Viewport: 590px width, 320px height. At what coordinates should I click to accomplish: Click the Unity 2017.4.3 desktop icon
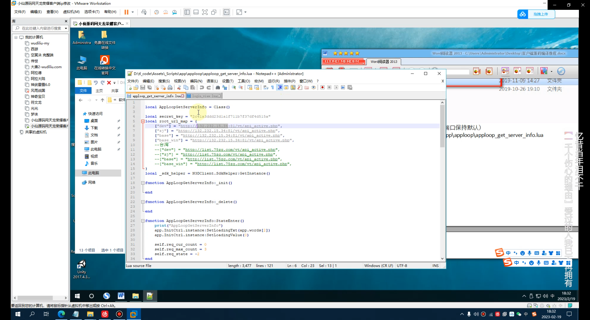pyautogui.click(x=81, y=269)
